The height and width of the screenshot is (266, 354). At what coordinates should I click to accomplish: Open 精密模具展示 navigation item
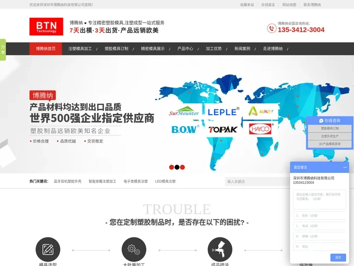[153, 49]
